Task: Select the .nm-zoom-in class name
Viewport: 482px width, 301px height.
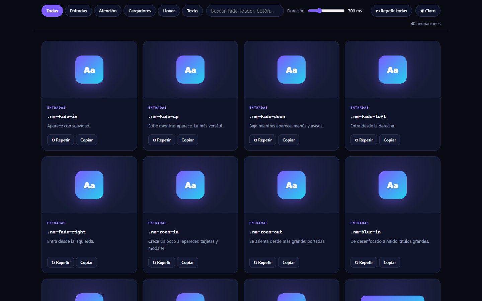Action: pyautogui.click(x=163, y=232)
